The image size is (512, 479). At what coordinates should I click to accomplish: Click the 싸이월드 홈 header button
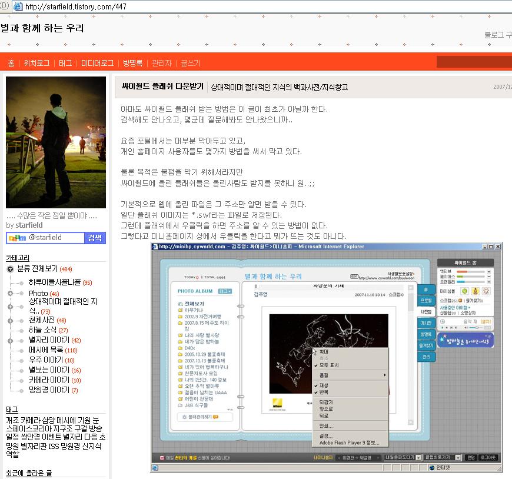[466, 263]
